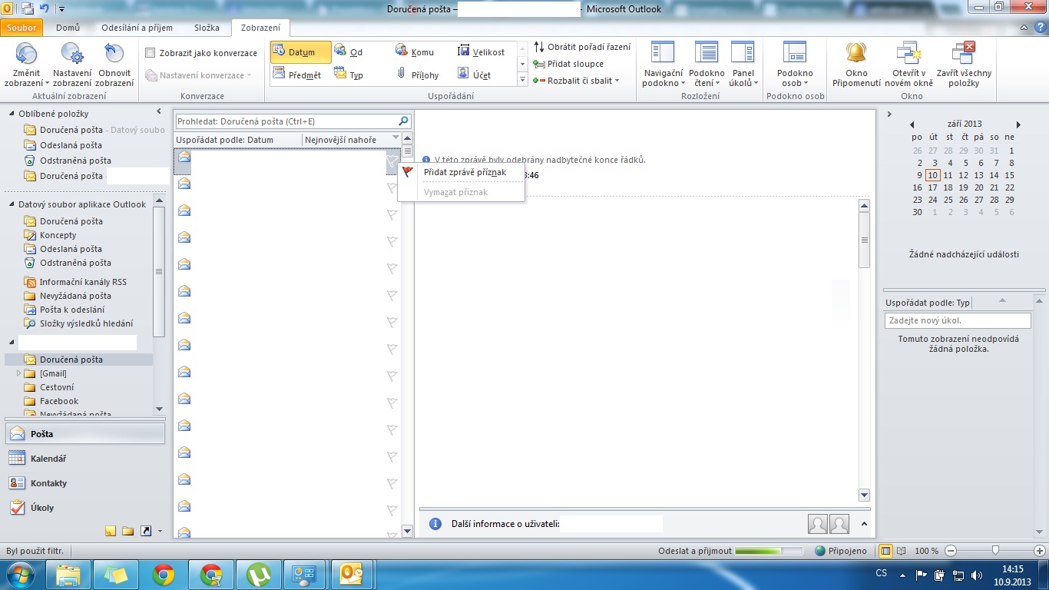Click Otevřít v novém okně
This screenshot has width=1049, height=590.
pyautogui.click(x=908, y=65)
